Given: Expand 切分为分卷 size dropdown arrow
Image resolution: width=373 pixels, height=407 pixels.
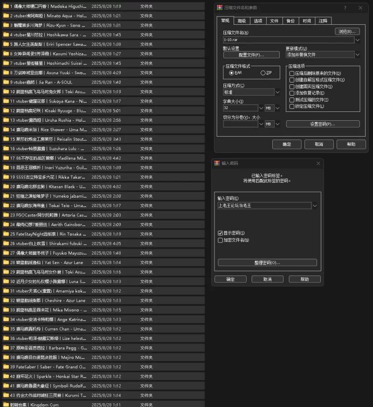Looking at the screenshot, I should (261, 124).
